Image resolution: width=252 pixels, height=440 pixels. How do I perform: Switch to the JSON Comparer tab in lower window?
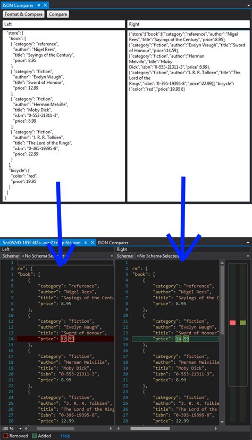tap(113, 243)
